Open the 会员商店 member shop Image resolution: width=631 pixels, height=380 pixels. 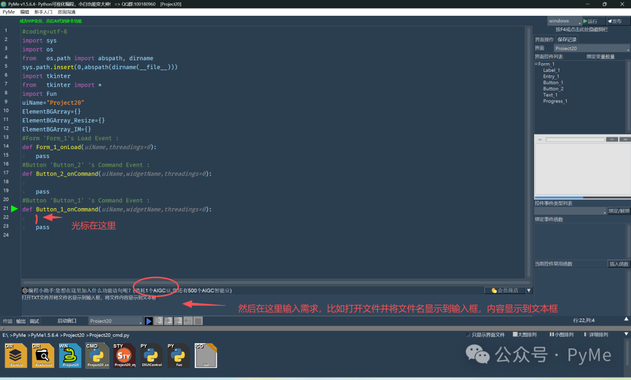click(505, 290)
